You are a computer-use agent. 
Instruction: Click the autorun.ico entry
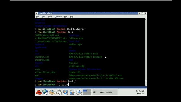tap(42, 57)
